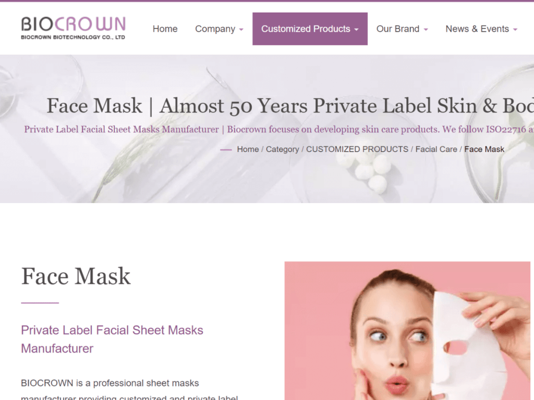Viewport: 534px width, 400px height.
Task: Click the woman with sheet mask image
Action: [407, 331]
